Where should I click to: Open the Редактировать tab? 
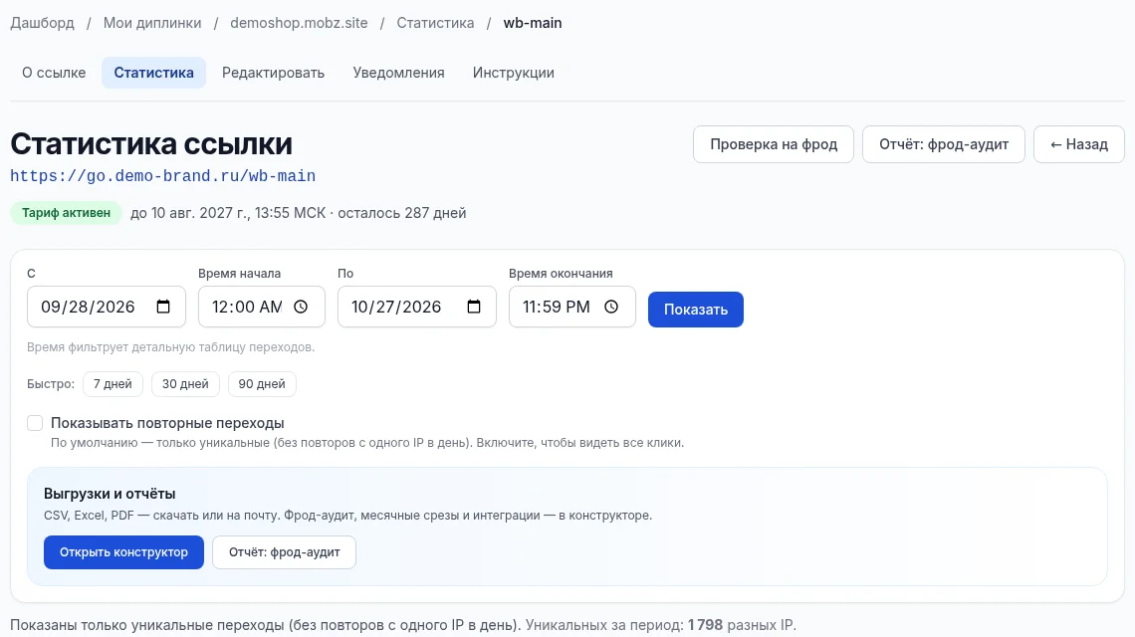click(x=273, y=73)
